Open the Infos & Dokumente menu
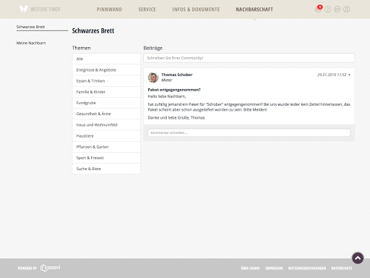Image resolution: width=370 pixels, height=278 pixels. (196, 9)
